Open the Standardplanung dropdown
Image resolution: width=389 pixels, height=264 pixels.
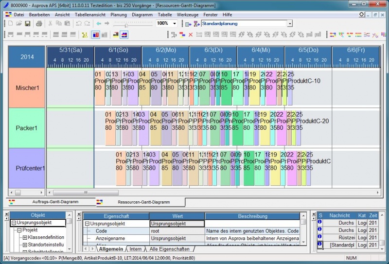[x=290, y=23]
